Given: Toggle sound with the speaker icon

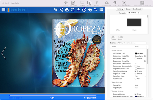Looking at the screenshot, I should 90,10.
